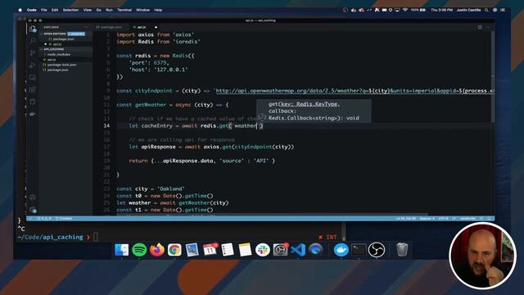This screenshot has width=524, height=295.
Task: Click the unsaved dot on api.js tab
Action: pos(156,27)
